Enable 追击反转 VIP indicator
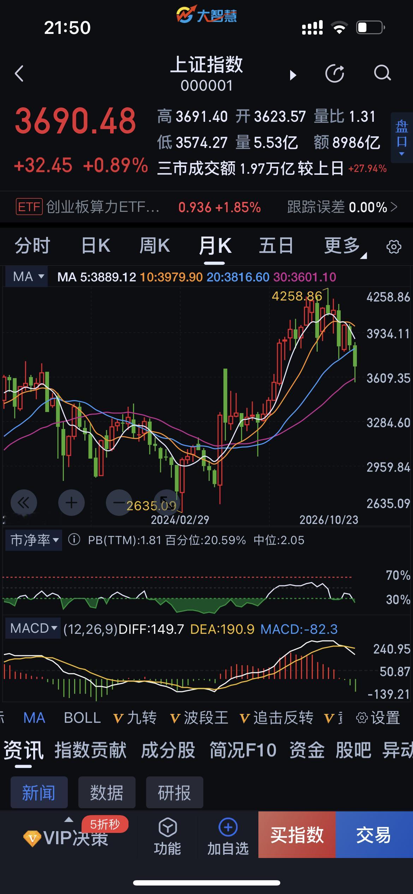Image resolution: width=413 pixels, height=894 pixels. pyautogui.click(x=276, y=718)
